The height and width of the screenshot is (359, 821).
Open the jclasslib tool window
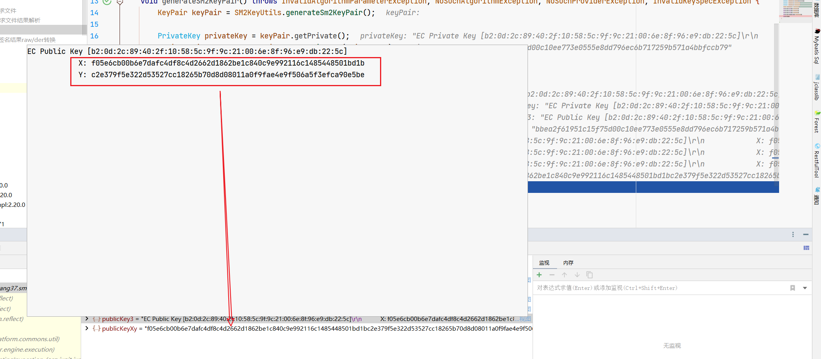pyautogui.click(x=817, y=87)
